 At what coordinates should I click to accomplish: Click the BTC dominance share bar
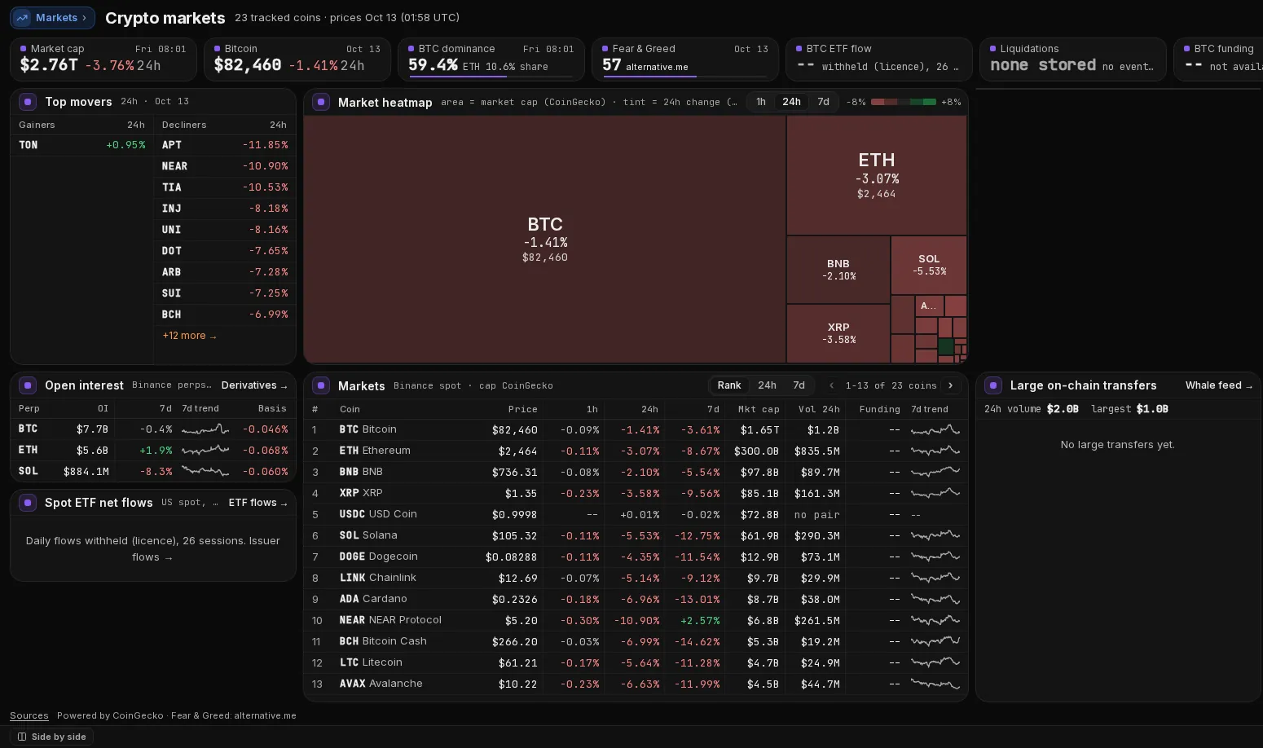pyautogui.click(x=491, y=77)
